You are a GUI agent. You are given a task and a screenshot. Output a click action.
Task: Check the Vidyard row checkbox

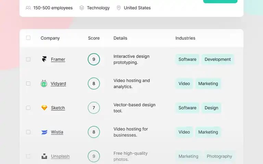coord(28,83)
